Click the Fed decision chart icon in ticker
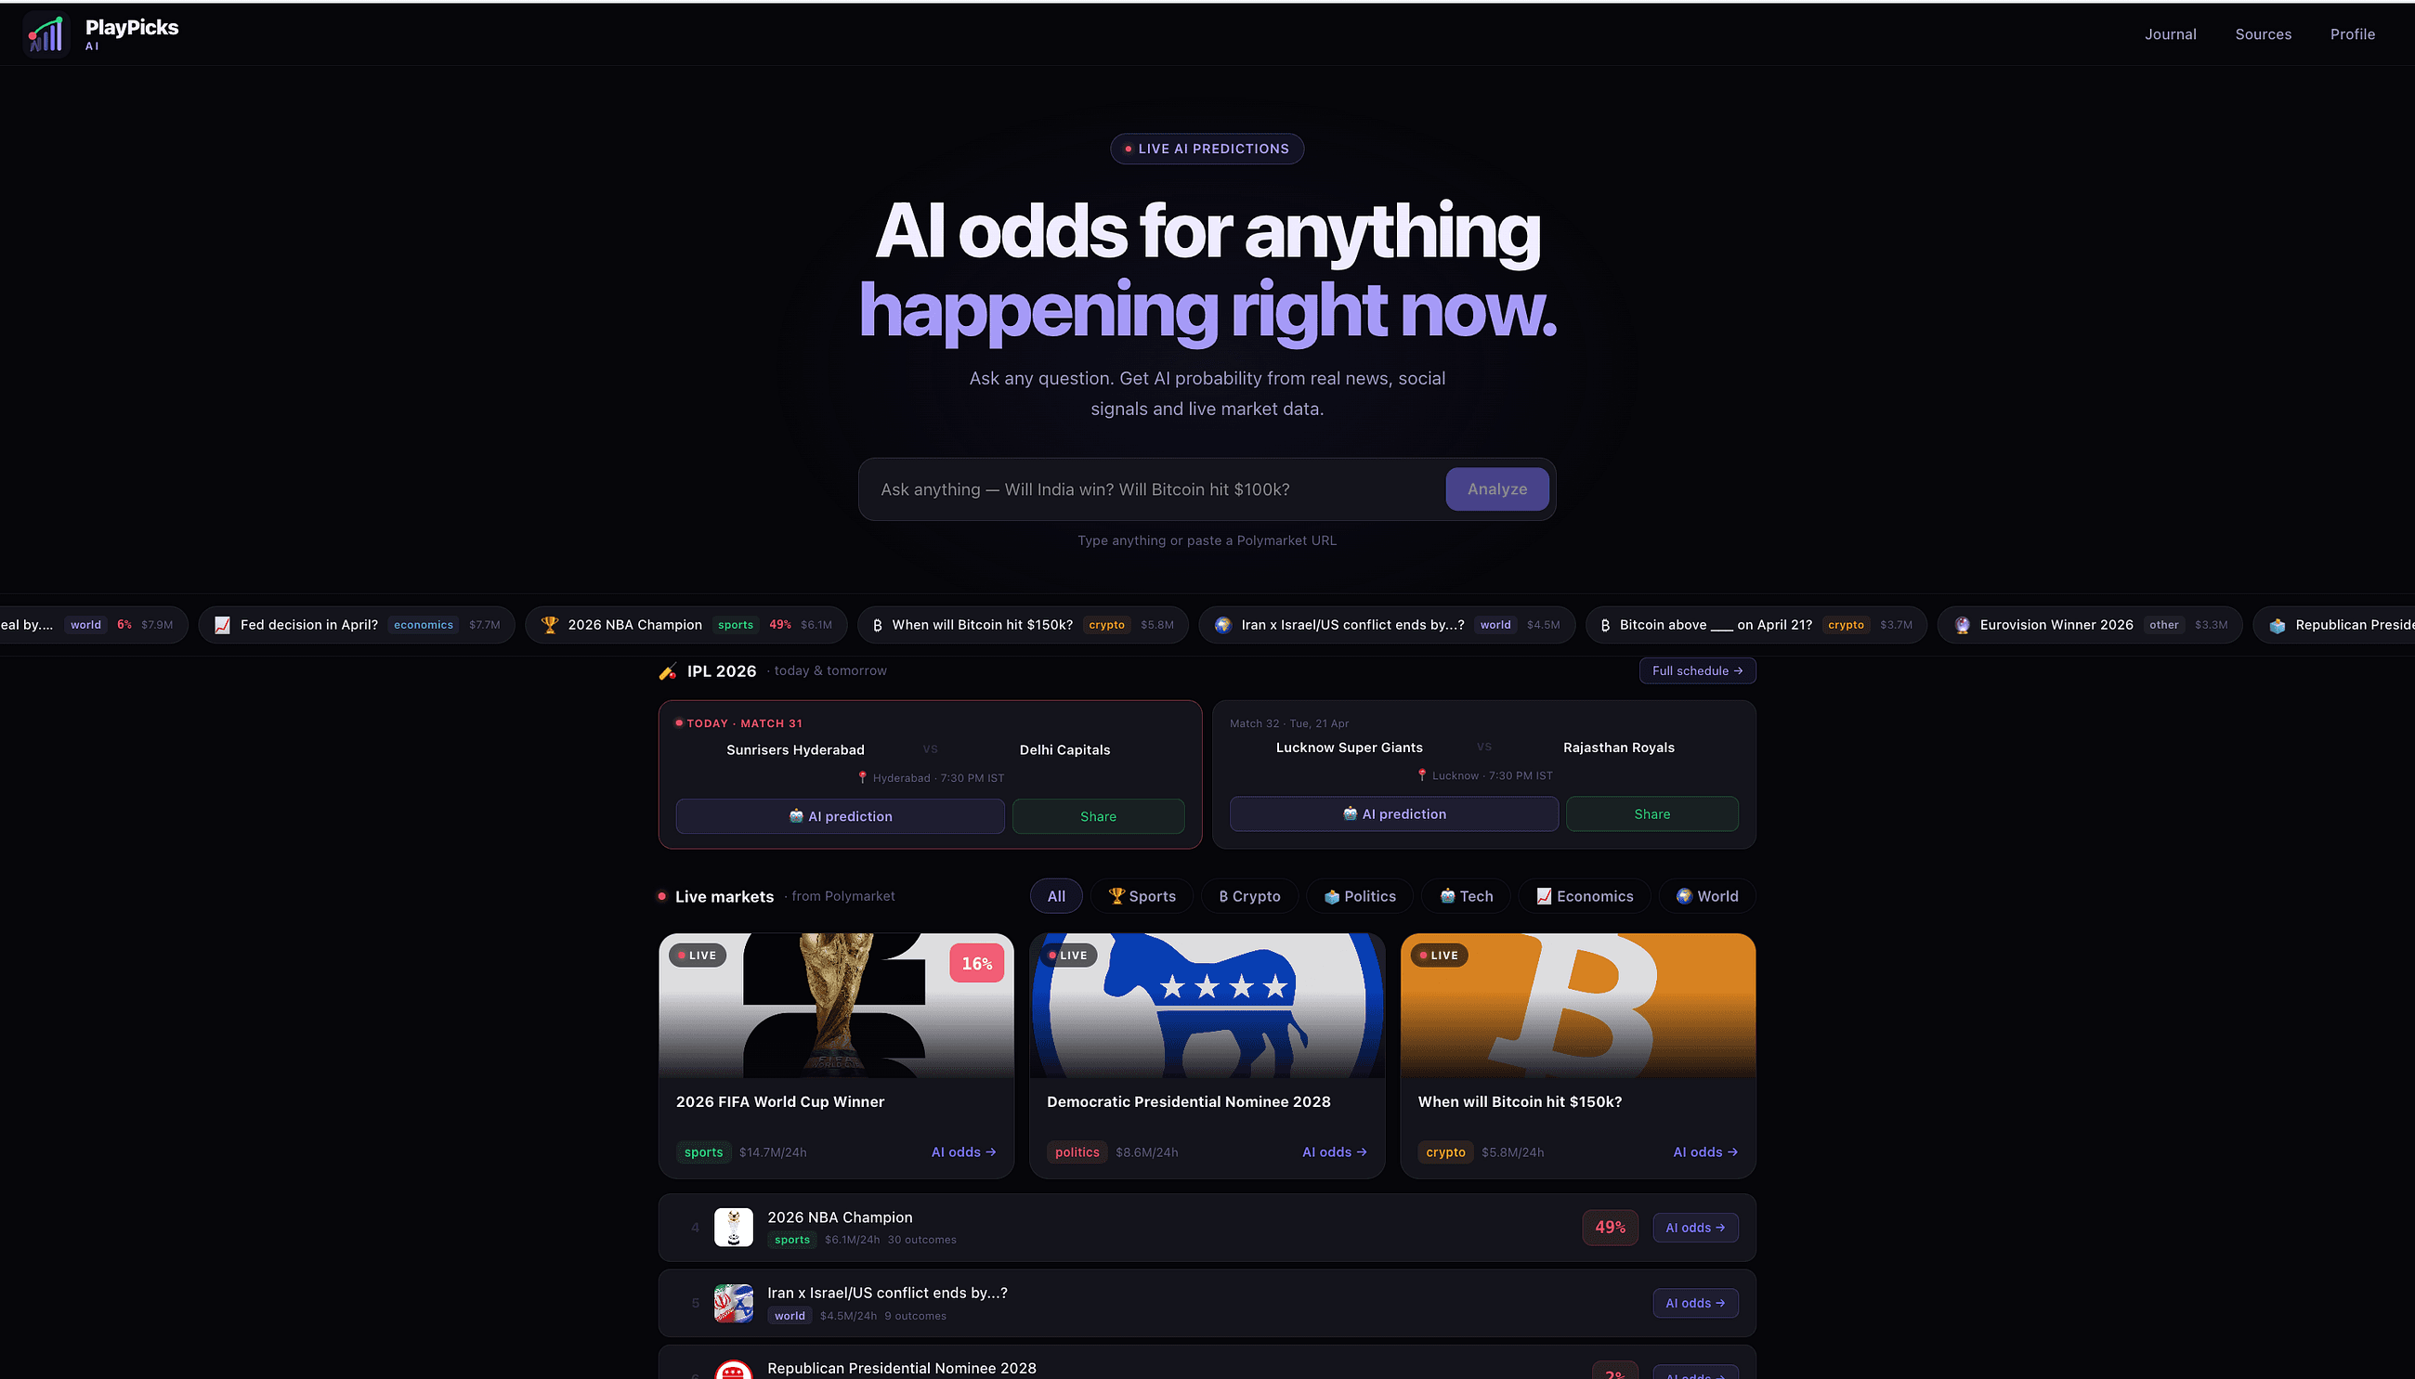Image resolution: width=2415 pixels, height=1379 pixels. pyautogui.click(x=223, y=625)
